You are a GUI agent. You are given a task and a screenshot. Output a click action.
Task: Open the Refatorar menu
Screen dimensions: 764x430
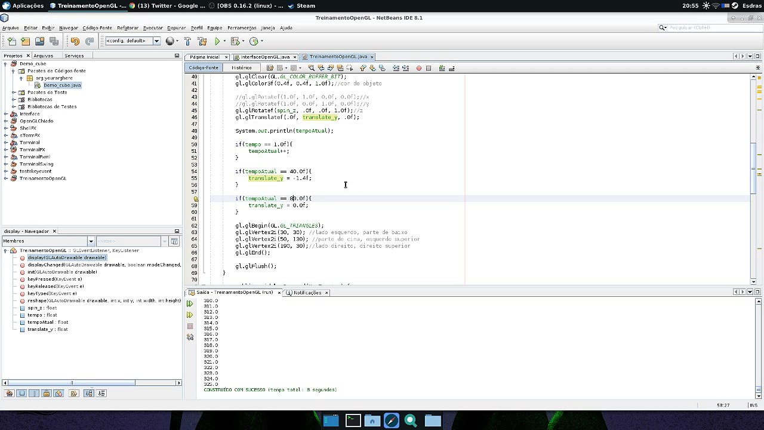(128, 27)
